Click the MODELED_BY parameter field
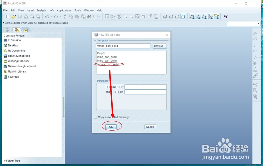 click(x=145, y=92)
